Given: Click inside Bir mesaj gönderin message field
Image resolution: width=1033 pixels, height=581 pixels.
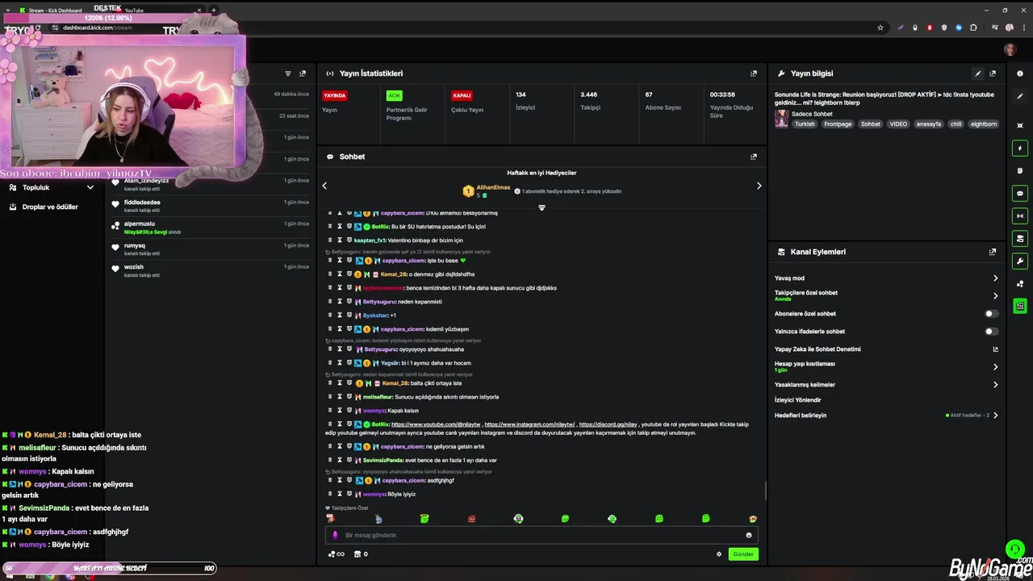Looking at the screenshot, I should coord(541,535).
